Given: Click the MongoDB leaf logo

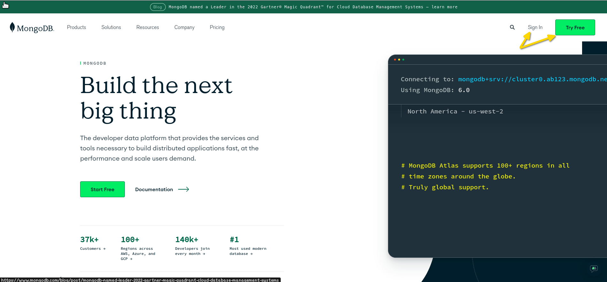Looking at the screenshot, I should (x=32, y=27).
